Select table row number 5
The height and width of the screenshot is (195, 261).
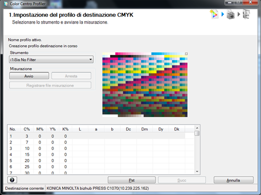click(96, 161)
